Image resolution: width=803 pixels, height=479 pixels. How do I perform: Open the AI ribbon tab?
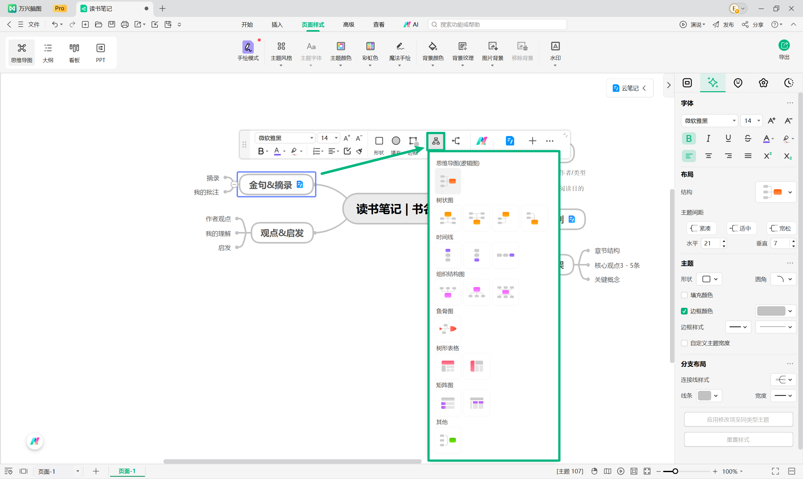411,24
